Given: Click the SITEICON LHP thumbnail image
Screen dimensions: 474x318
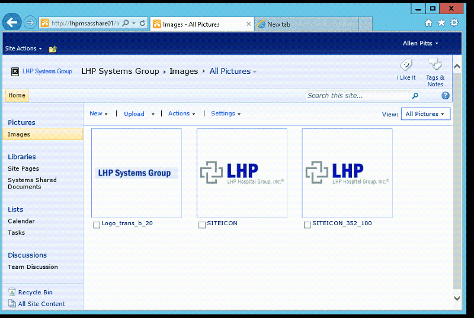Looking at the screenshot, I should (x=242, y=173).
